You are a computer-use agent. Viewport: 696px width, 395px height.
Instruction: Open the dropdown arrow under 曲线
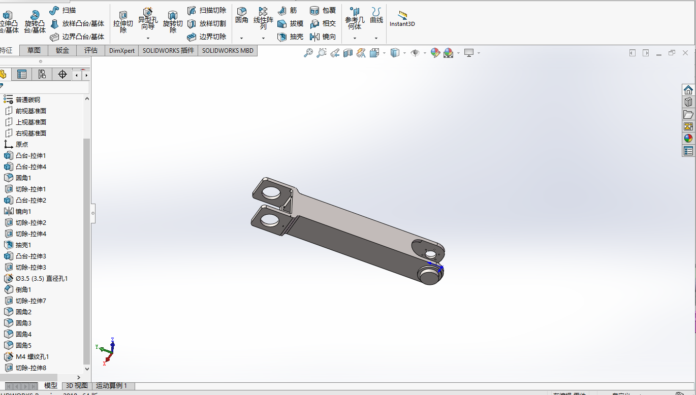pyautogui.click(x=376, y=38)
